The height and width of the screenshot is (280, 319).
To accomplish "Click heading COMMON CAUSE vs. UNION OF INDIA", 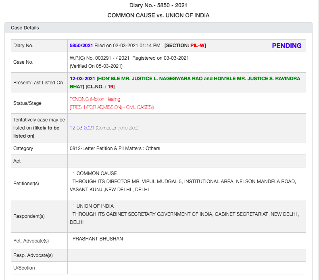I will click(x=158, y=15).
